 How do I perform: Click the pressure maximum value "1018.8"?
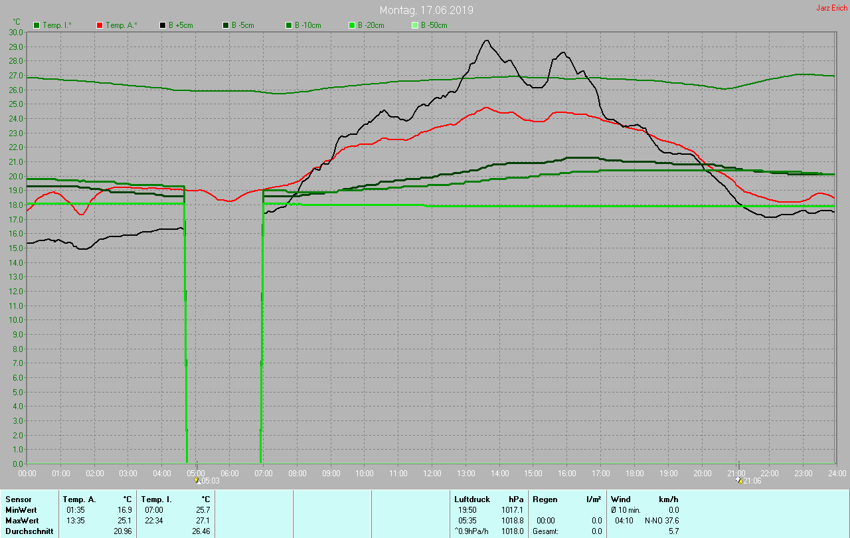click(512, 520)
